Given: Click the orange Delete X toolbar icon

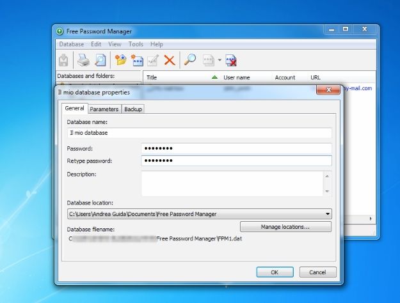Looking at the screenshot, I should (x=170, y=61).
